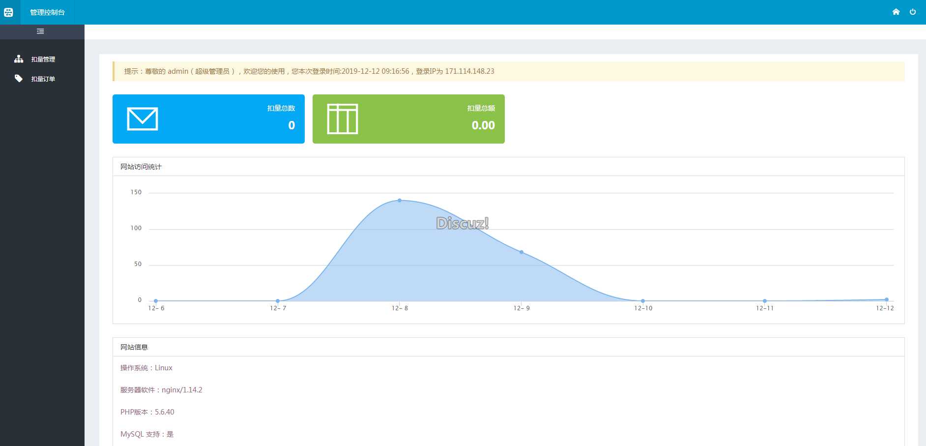Image resolution: width=926 pixels, height=446 pixels.
Task: Click the 扣量总额 green stat card
Action: click(408, 119)
